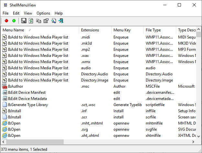The height and width of the screenshot is (153, 202).
Task: Click the icon beside &Edit Device Metadata
Action: (x=5, y=99)
